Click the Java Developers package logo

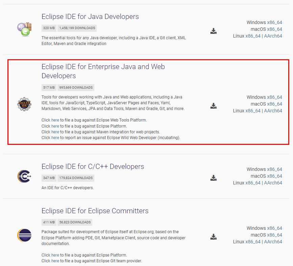click(x=24, y=29)
